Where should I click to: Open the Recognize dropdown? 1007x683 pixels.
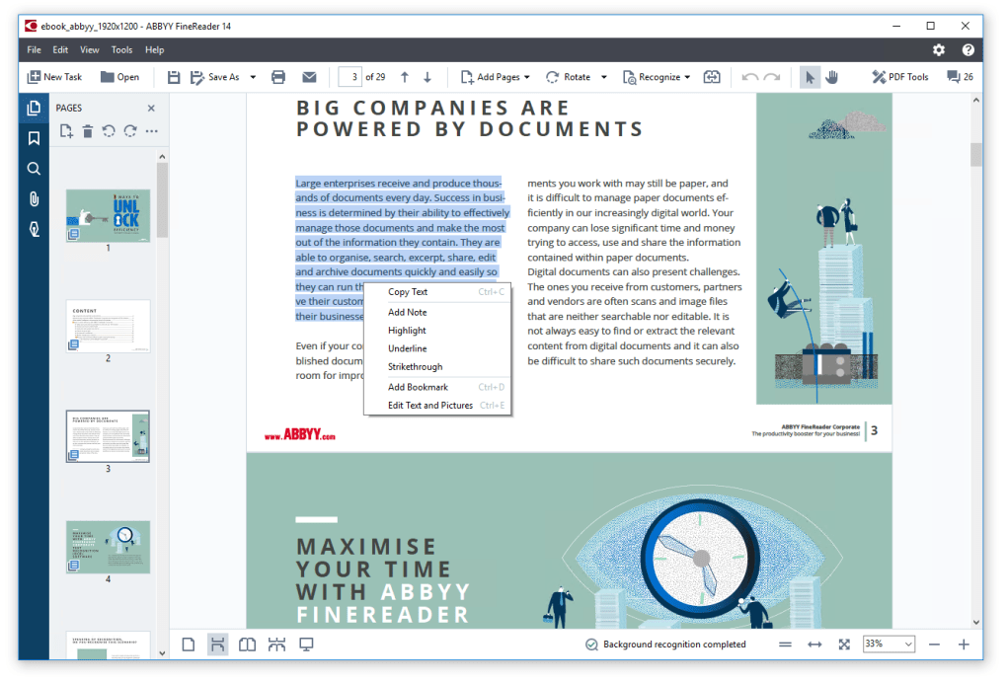click(657, 77)
